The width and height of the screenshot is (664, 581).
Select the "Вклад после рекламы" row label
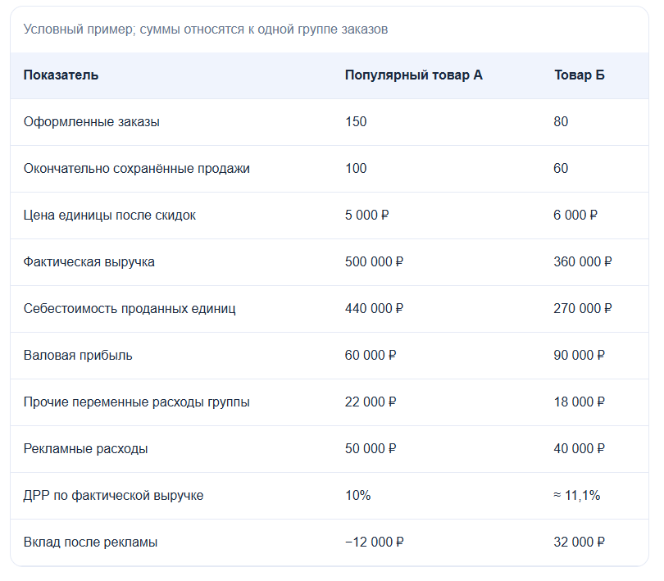[x=90, y=542]
